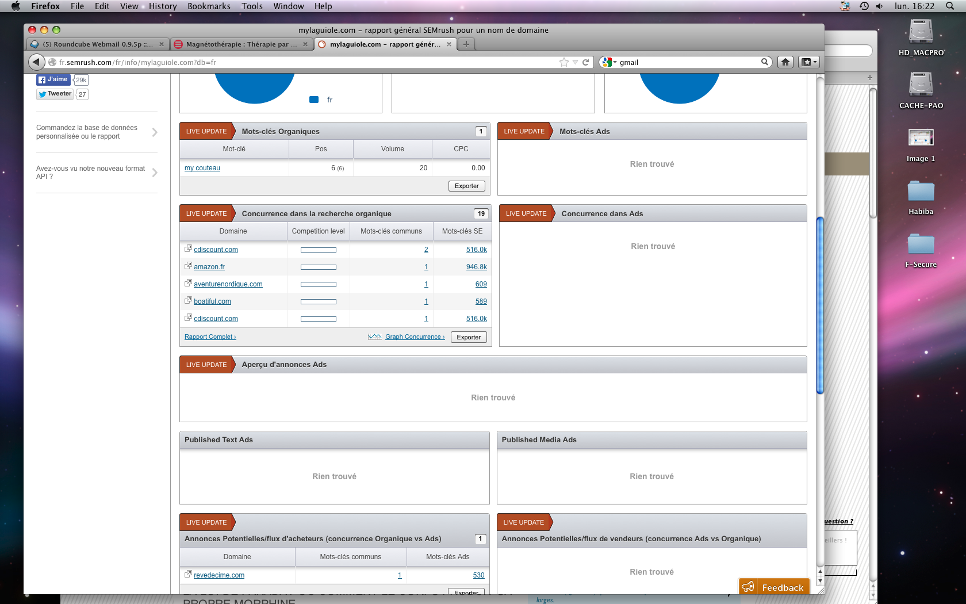Switch to the Roundcube Webmail tab
Screen dimensions: 966x604
(97, 44)
